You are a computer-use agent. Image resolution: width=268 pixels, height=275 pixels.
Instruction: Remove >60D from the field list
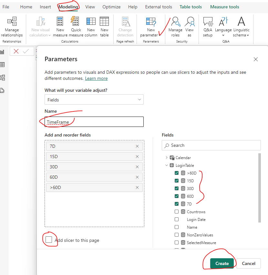137,187
